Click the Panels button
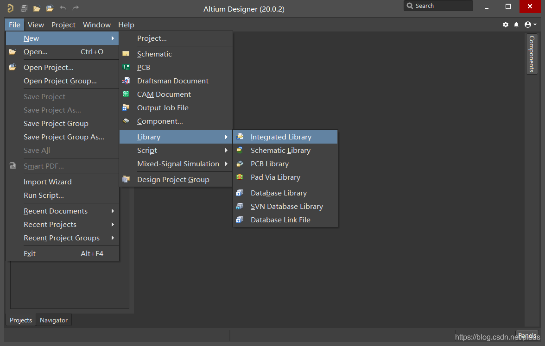 (527, 335)
